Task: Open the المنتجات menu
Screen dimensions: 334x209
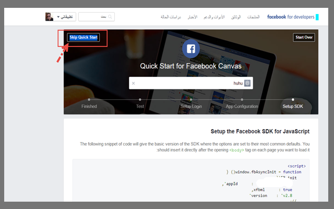Action: (x=253, y=17)
